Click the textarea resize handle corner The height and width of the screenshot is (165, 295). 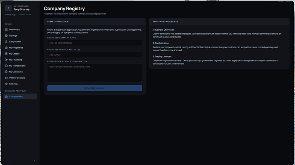141,81
